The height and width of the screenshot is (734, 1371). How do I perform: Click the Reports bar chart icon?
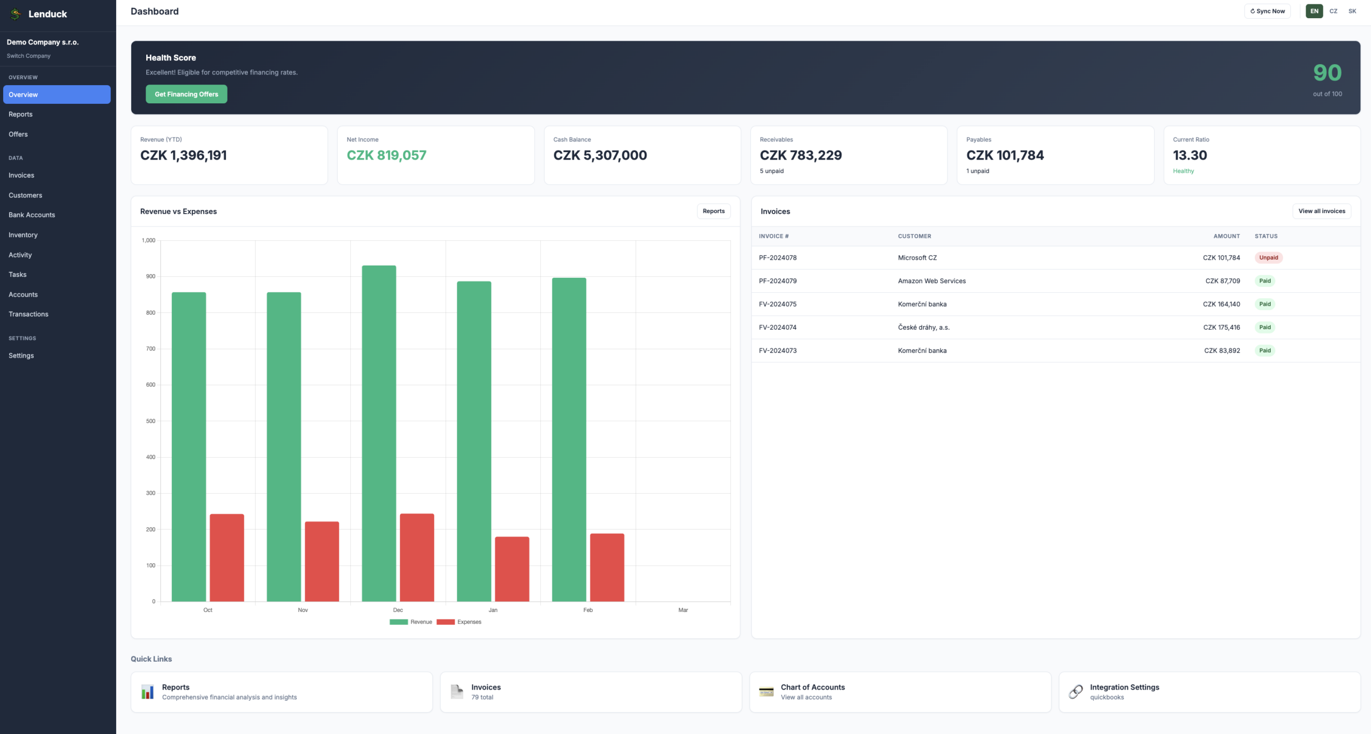tap(147, 692)
